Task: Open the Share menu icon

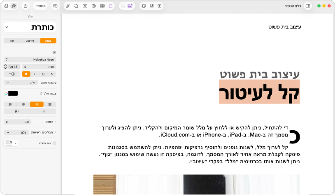Action: point(26,6)
